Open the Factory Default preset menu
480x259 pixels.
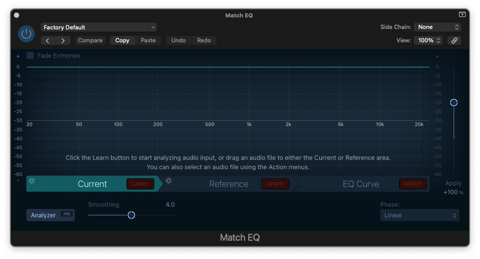coord(98,27)
